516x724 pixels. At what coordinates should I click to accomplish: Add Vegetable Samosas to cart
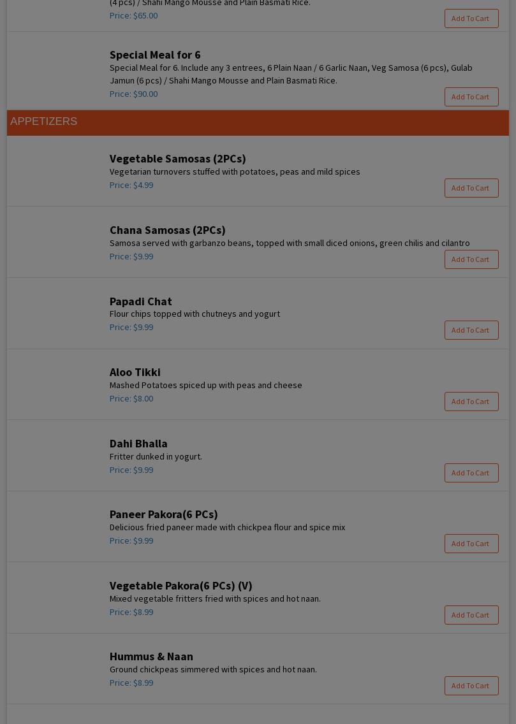(471, 188)
